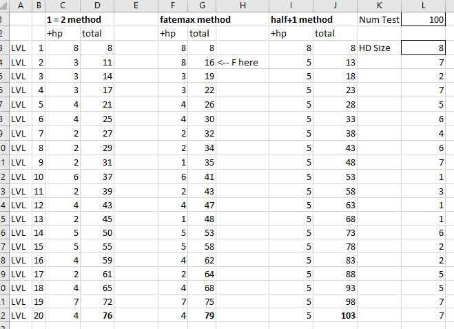The height and width of the screenshot is (329, 454).
Task: Click the 'half+1 method' heading cell
Action: pos(302,19)
